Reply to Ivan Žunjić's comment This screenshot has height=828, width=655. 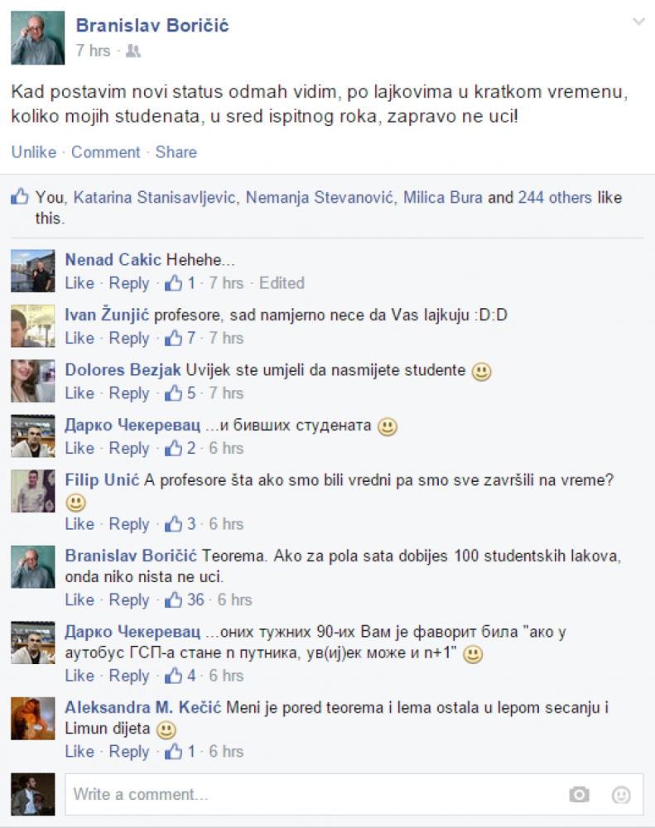coord(129,338)
